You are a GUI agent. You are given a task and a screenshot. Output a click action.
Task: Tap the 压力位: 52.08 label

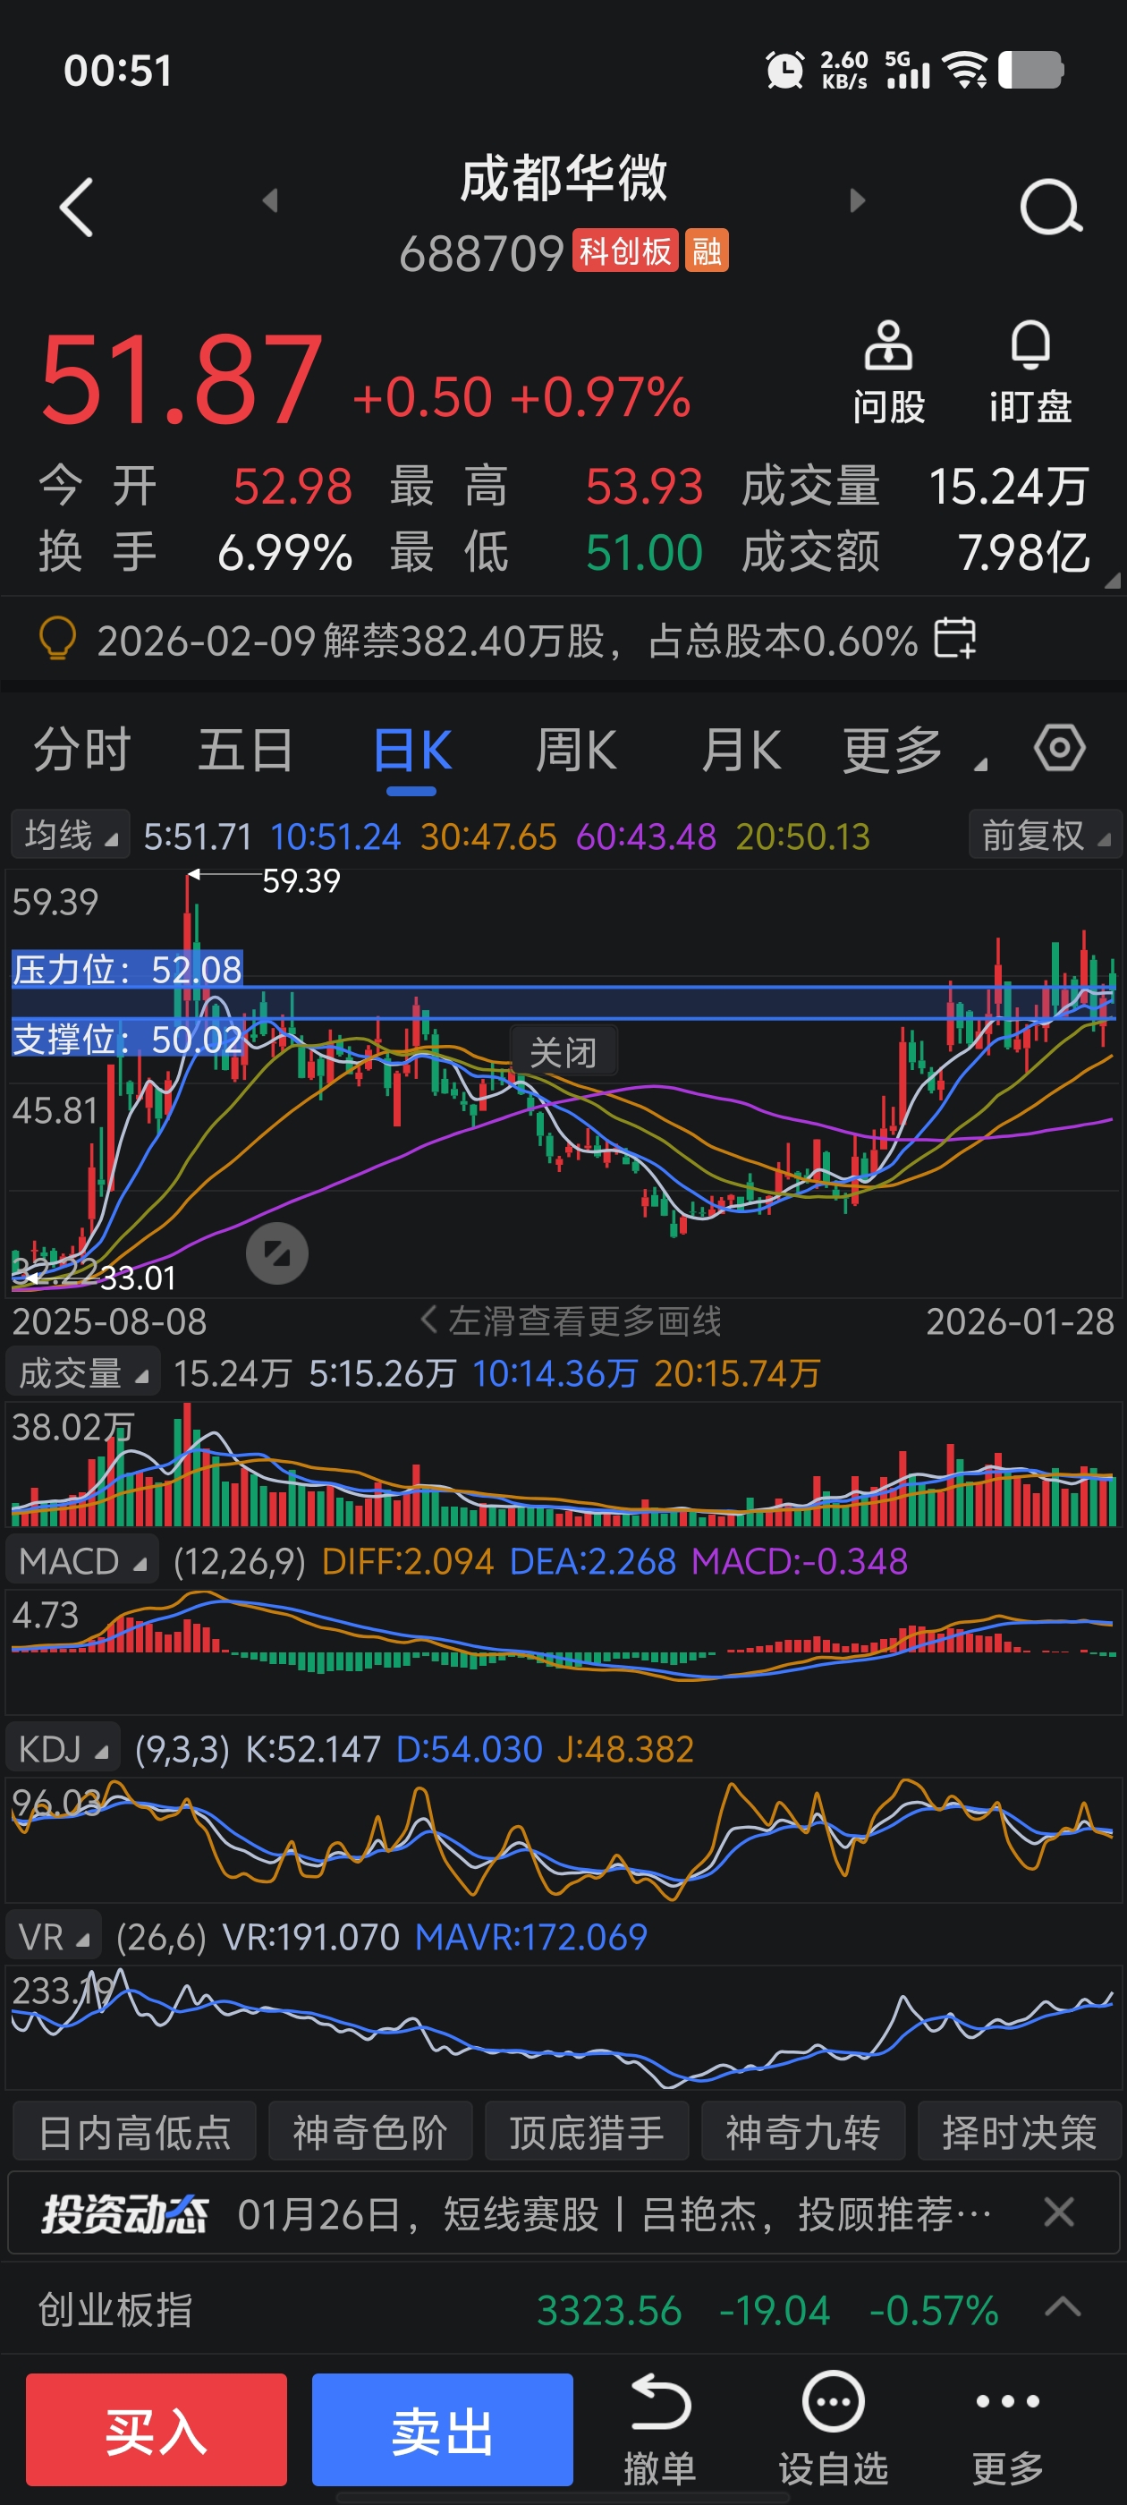126,970
